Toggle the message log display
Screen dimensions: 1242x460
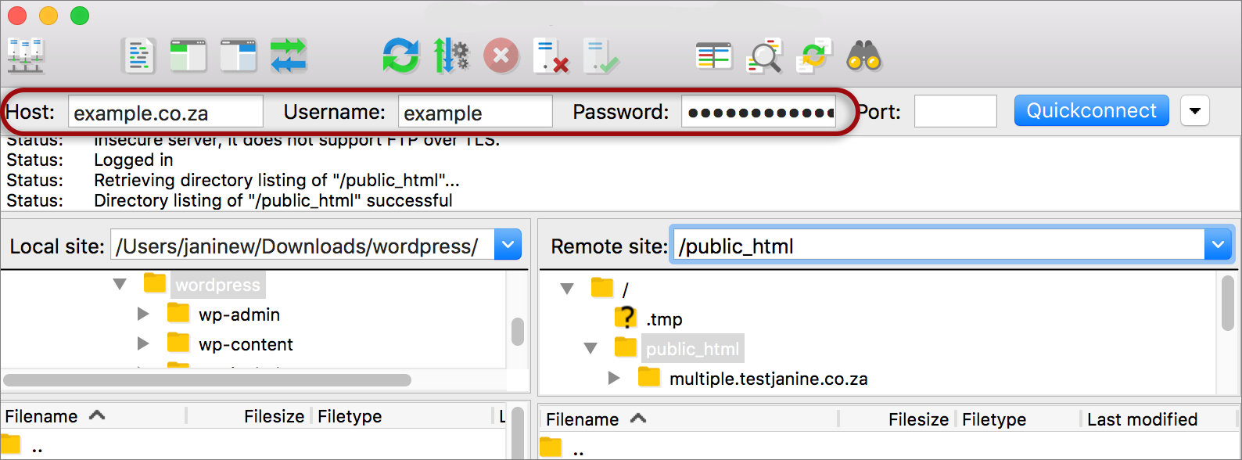click(x=138, y=56)
